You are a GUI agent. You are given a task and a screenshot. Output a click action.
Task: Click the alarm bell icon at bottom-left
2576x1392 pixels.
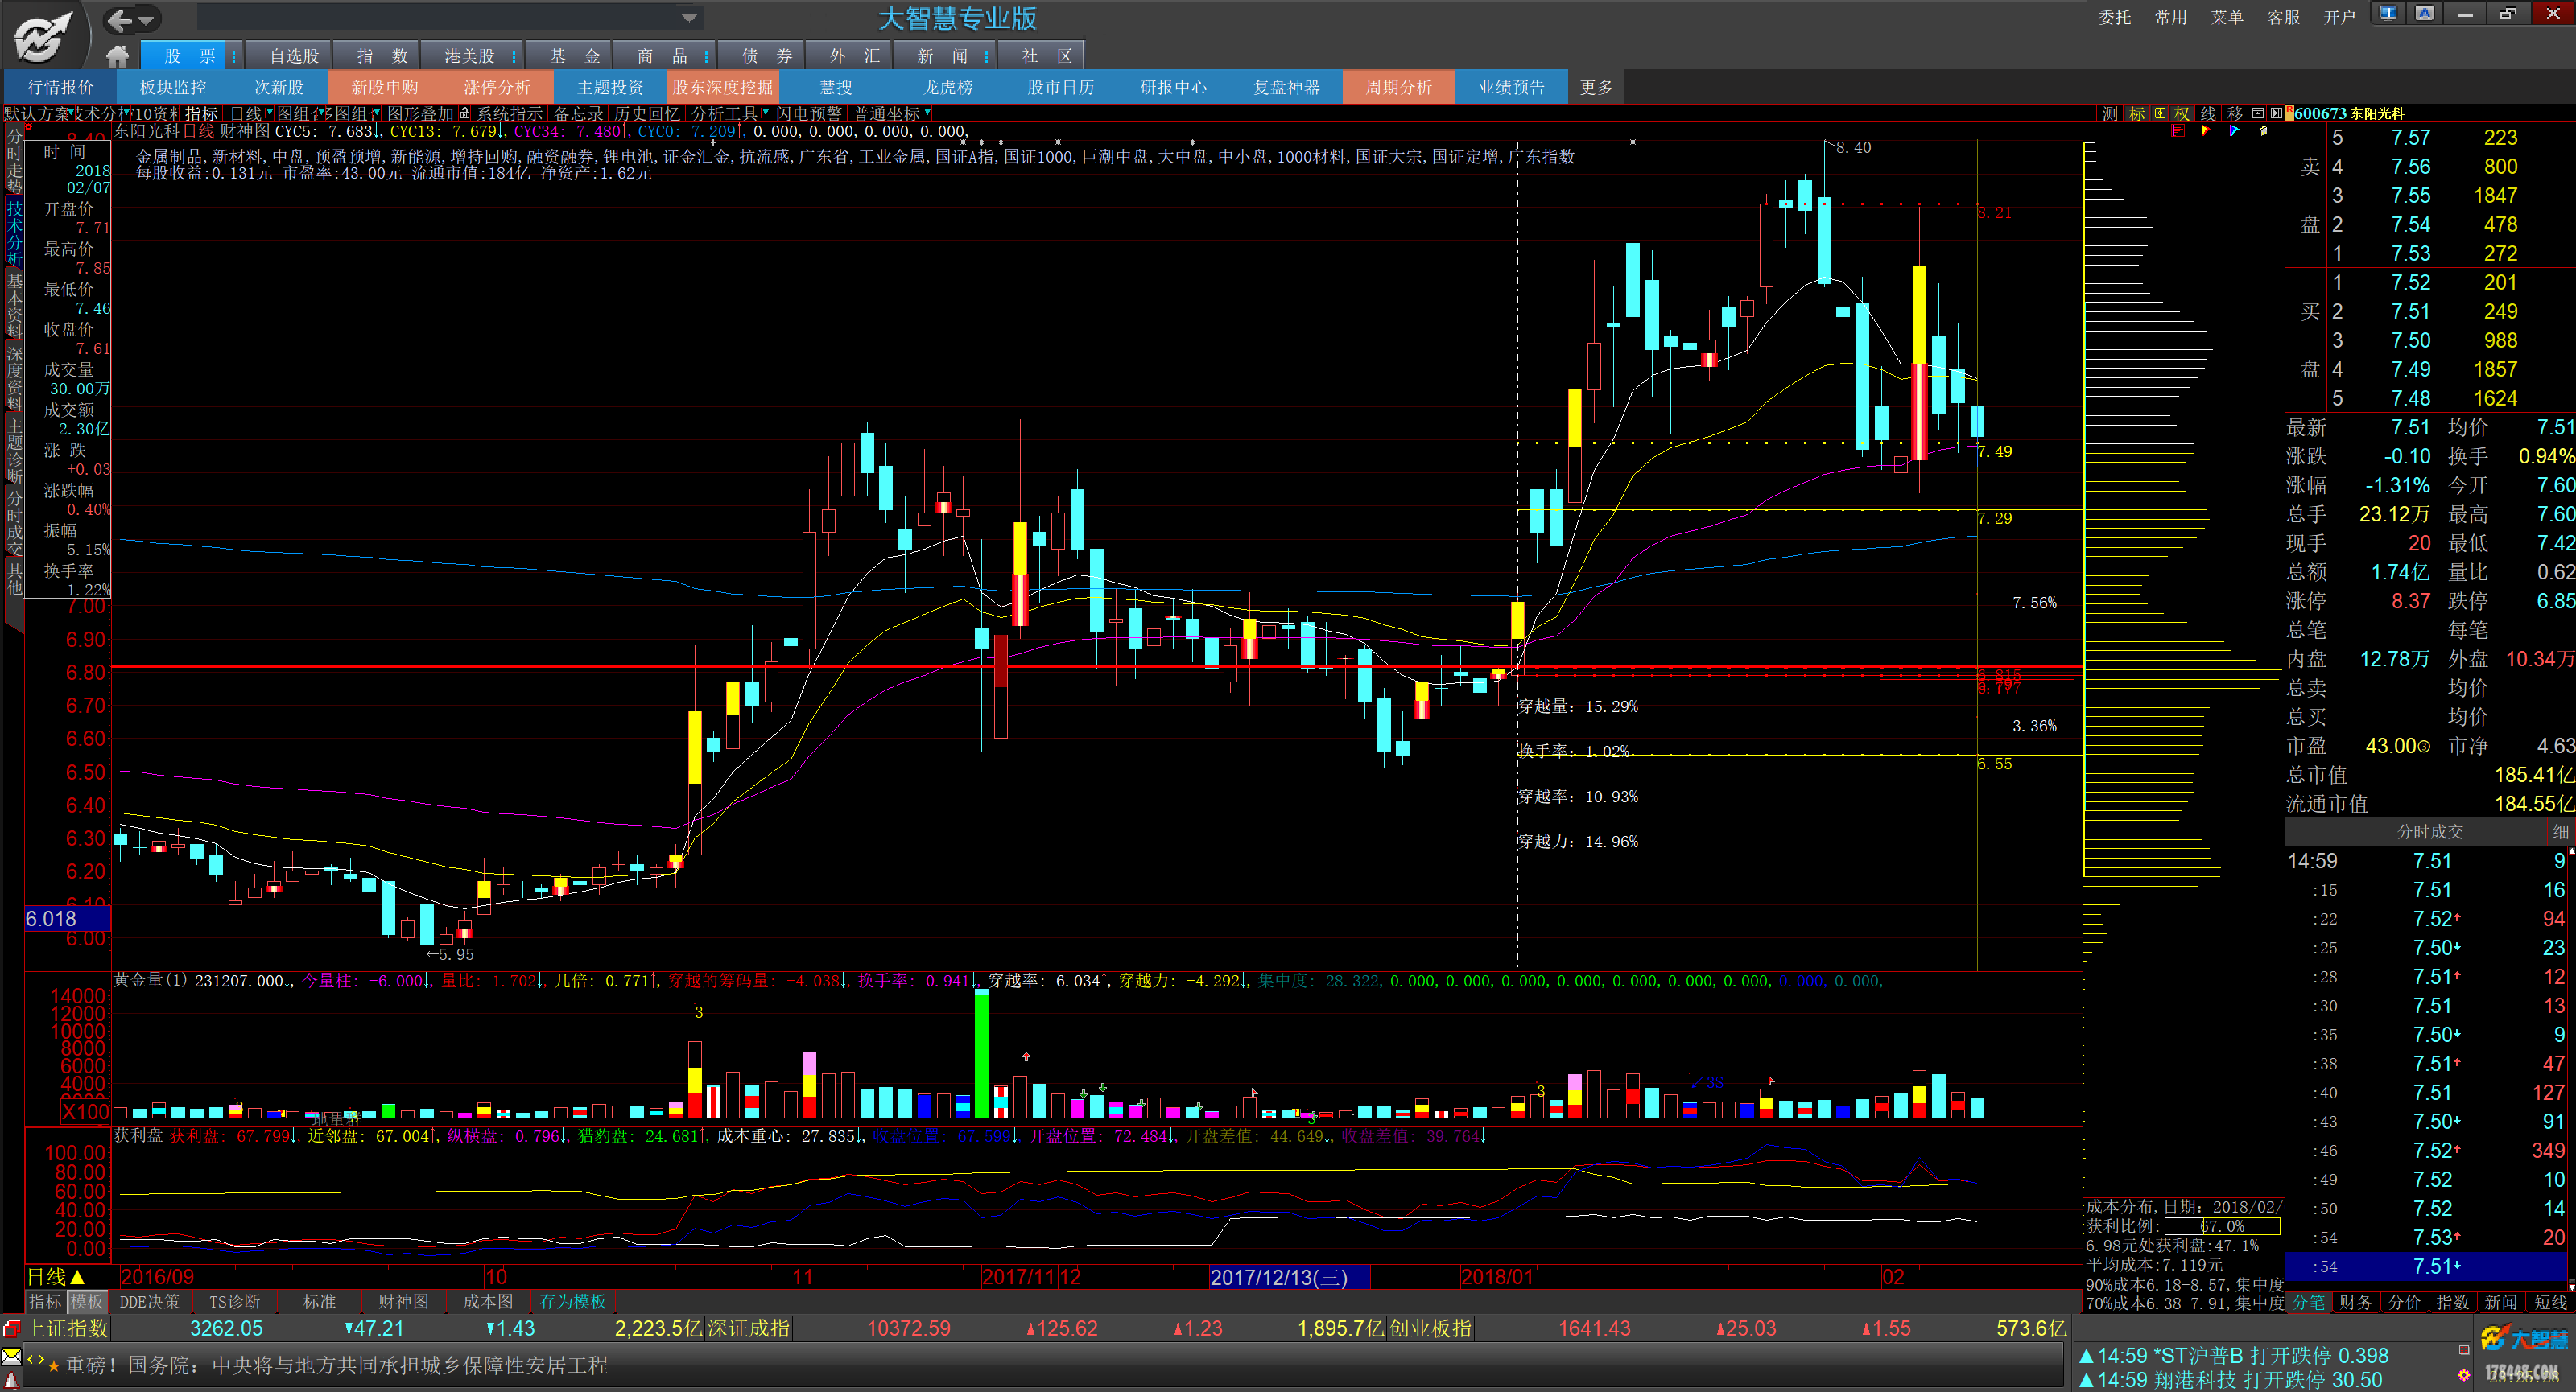pos(11,1380)
